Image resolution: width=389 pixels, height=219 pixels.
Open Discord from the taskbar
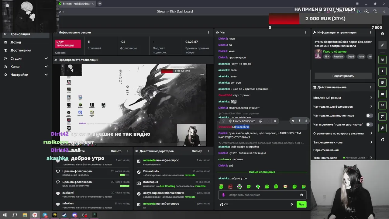75,215
